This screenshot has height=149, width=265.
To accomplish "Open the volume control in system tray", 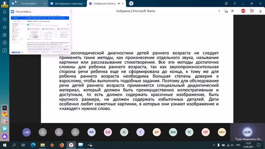I will [x=232, y=145].
